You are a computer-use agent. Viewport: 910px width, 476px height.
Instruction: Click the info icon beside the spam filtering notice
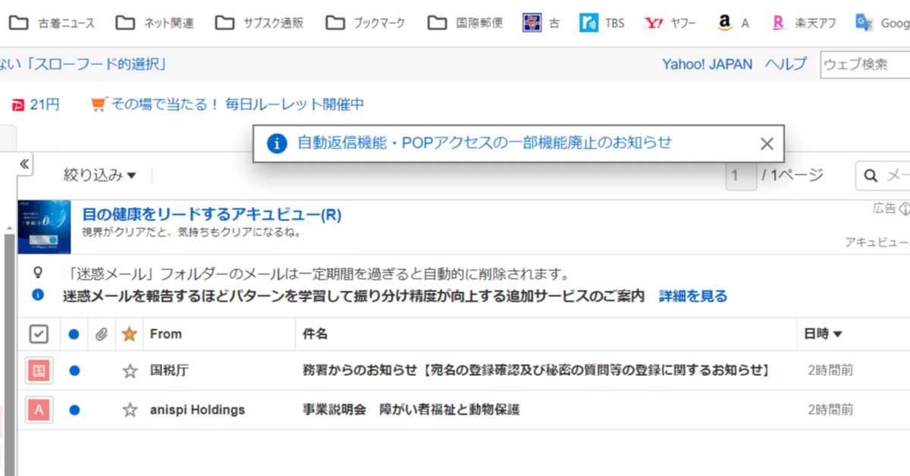(38, 296)
